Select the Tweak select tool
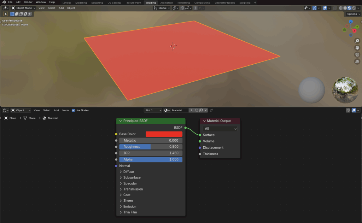The image size is (362, 223). coord(6,14)
